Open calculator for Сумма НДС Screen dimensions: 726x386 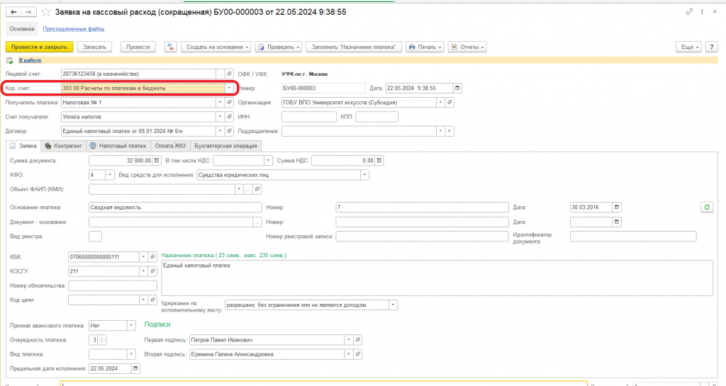379,160
